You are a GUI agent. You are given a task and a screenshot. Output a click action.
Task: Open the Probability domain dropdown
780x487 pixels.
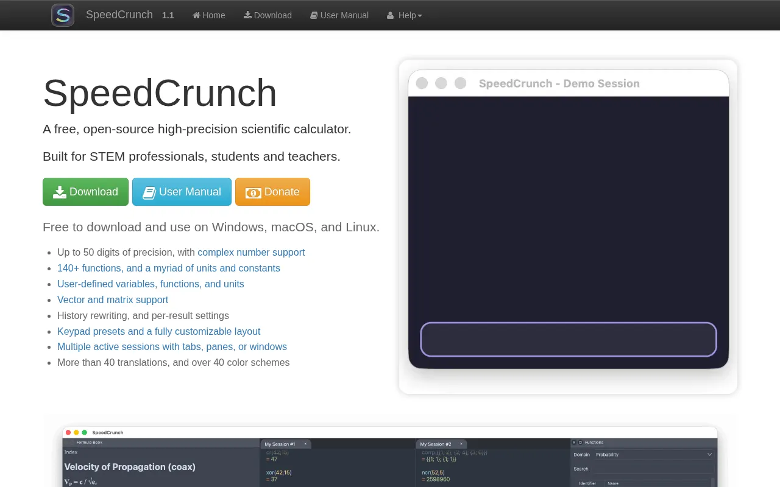point(653,454)
